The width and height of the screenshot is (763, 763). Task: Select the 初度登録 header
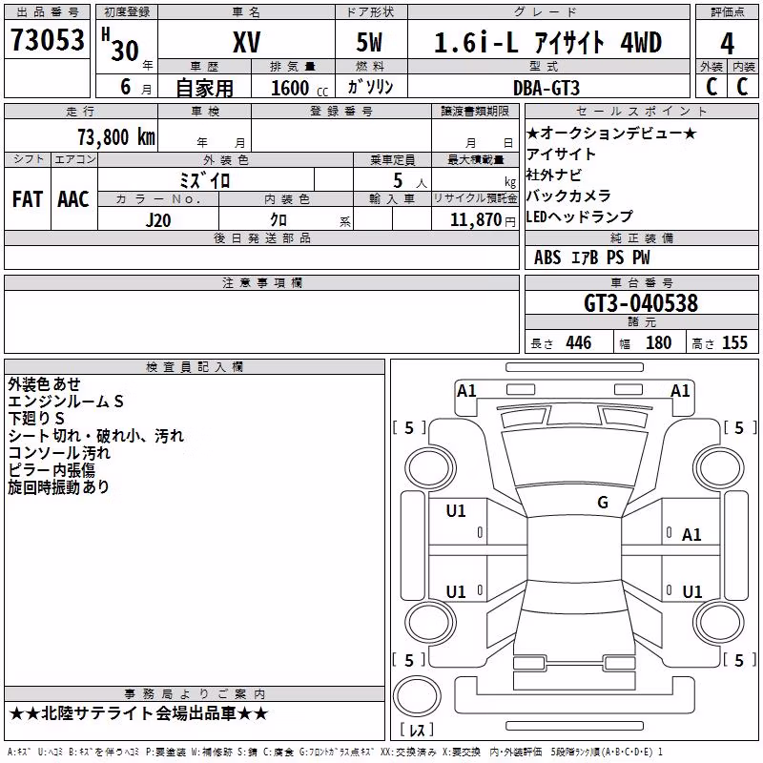[127, 12]
